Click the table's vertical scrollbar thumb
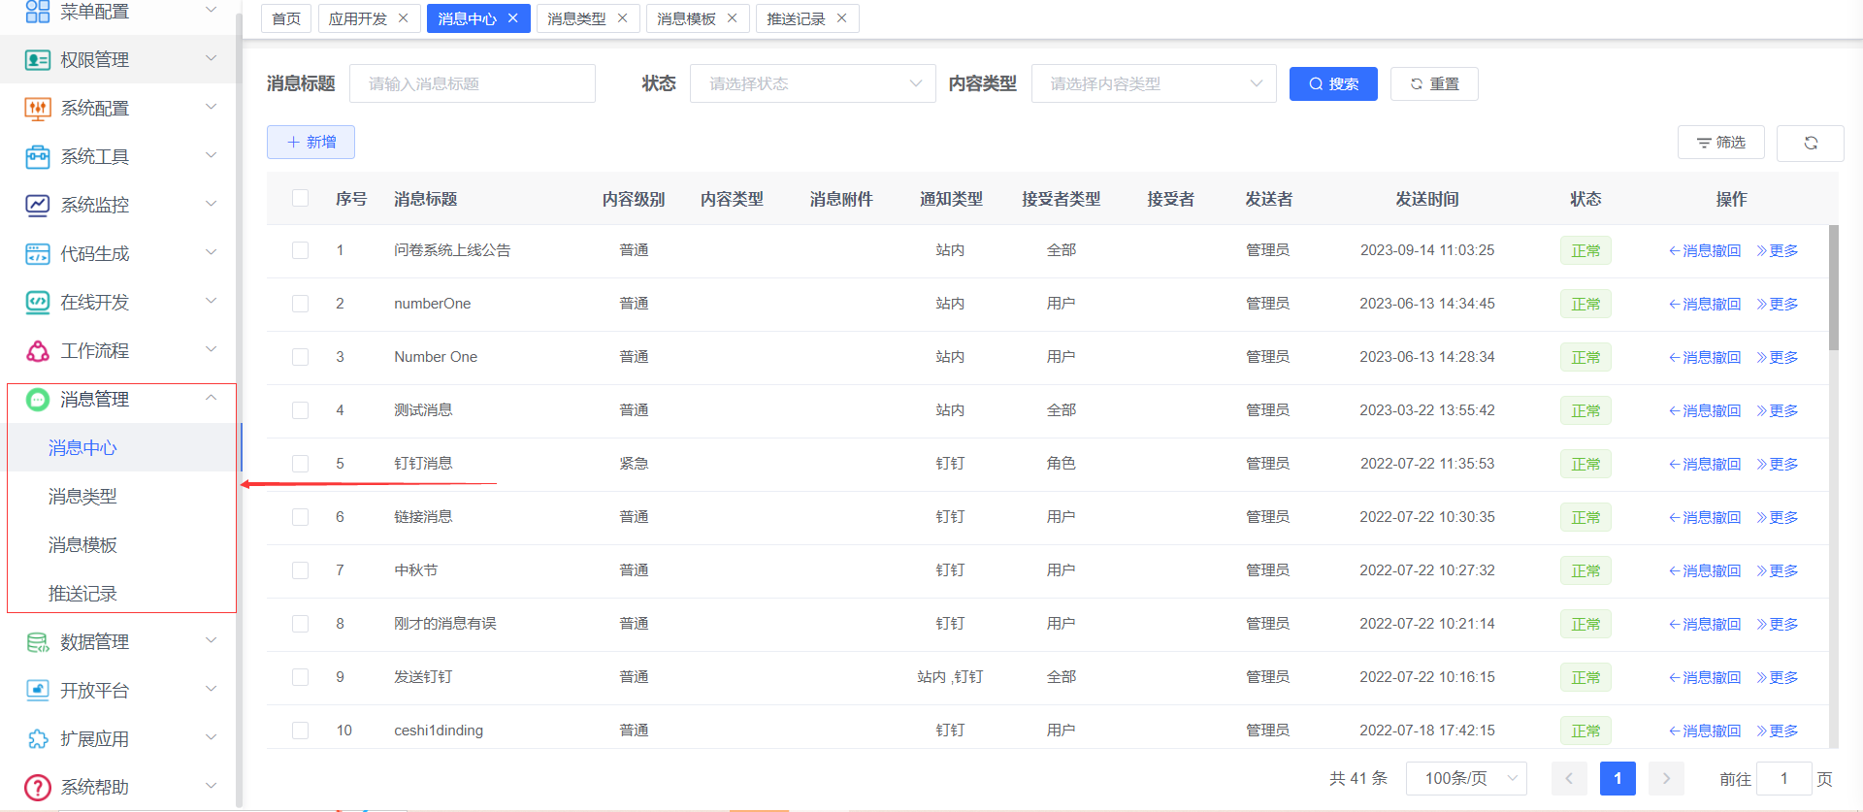 click(x=1834, y=287)
